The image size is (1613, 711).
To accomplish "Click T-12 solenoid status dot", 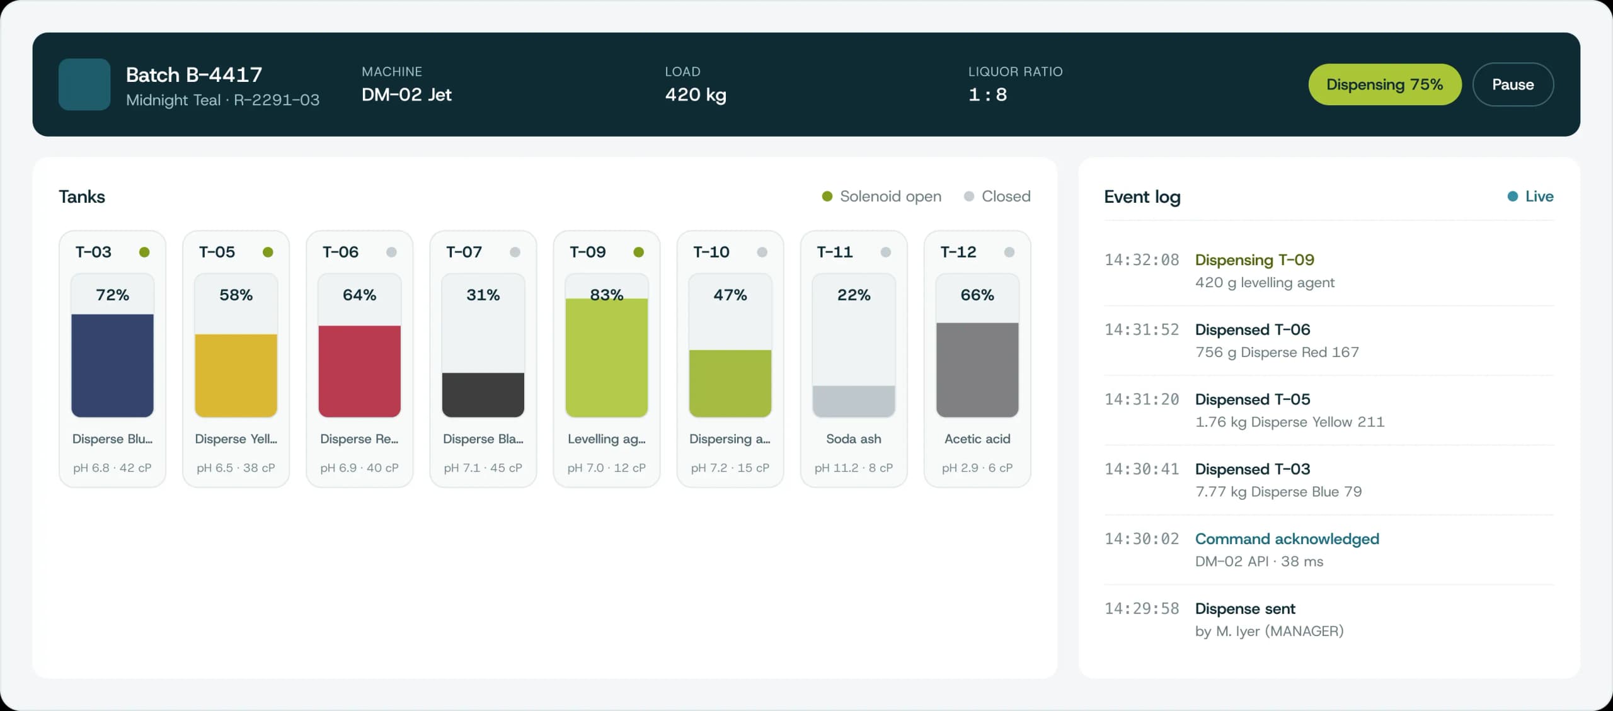I will tap(1009, 252).
